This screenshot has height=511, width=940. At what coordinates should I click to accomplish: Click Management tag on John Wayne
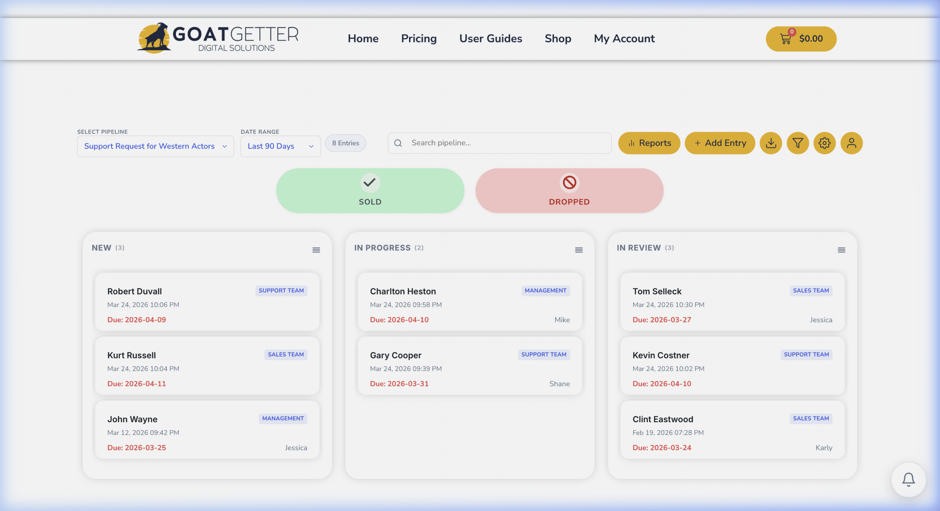[x=283, y=419]
